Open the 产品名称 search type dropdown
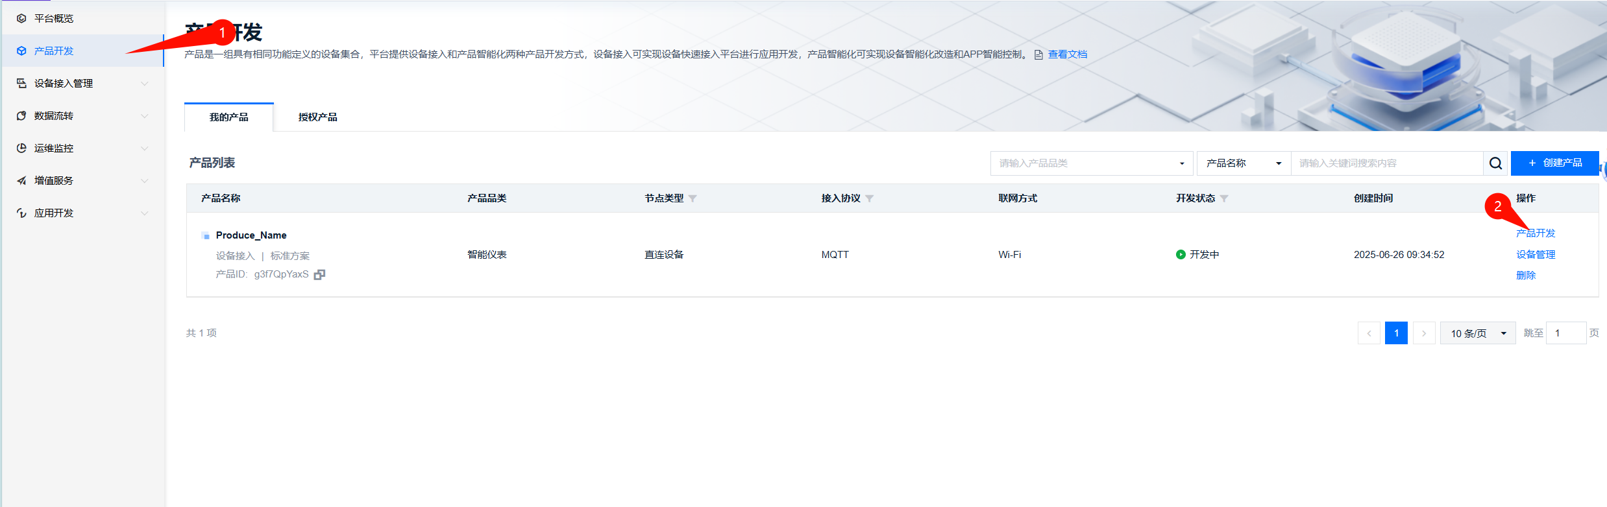This screenshot has width=1607, height=507. (x=1243, y=163)
